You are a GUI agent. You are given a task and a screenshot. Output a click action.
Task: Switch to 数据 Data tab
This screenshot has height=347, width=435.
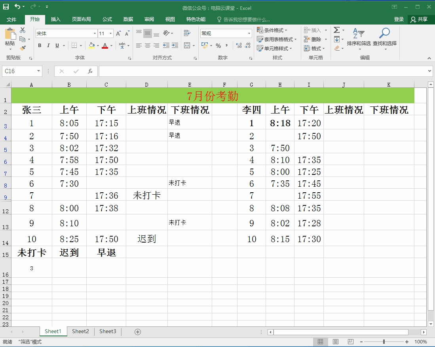(128, 19)
